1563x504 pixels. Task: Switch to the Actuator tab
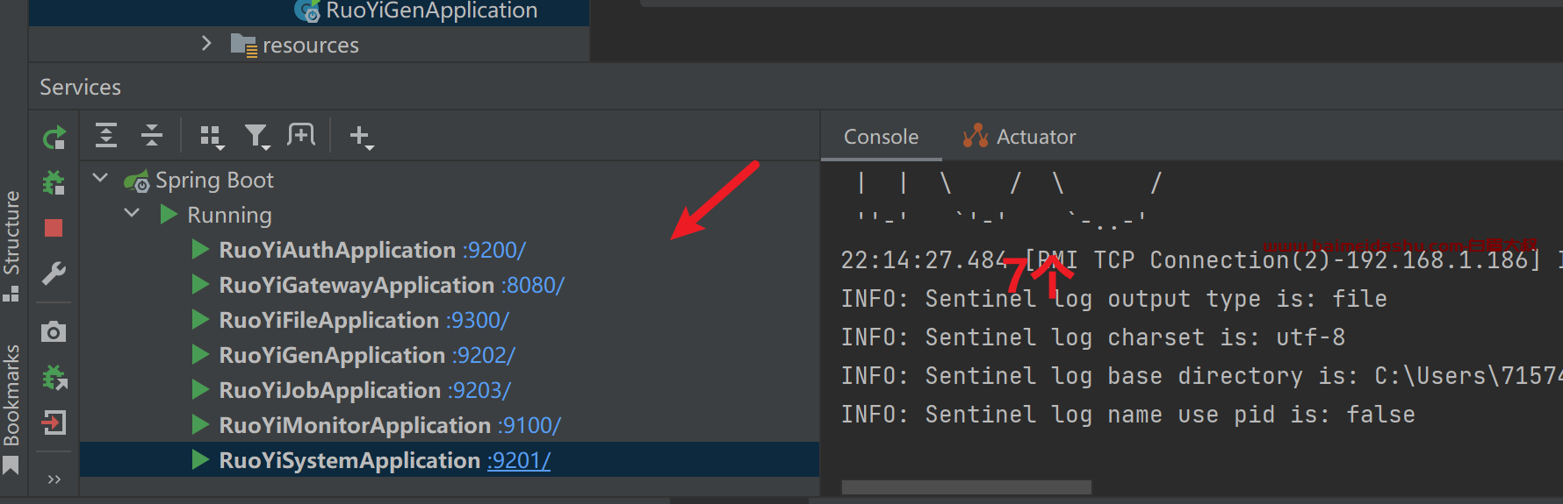(x=1019, y=137)
